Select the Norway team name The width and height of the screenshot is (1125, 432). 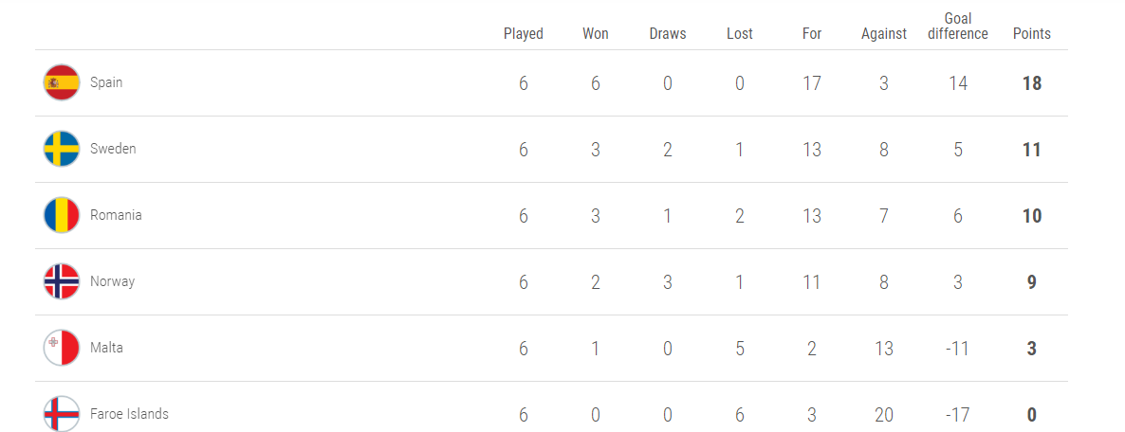[112, 281]
